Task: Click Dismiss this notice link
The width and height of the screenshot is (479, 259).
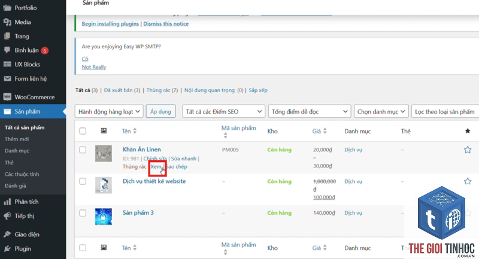Action: 166,24
